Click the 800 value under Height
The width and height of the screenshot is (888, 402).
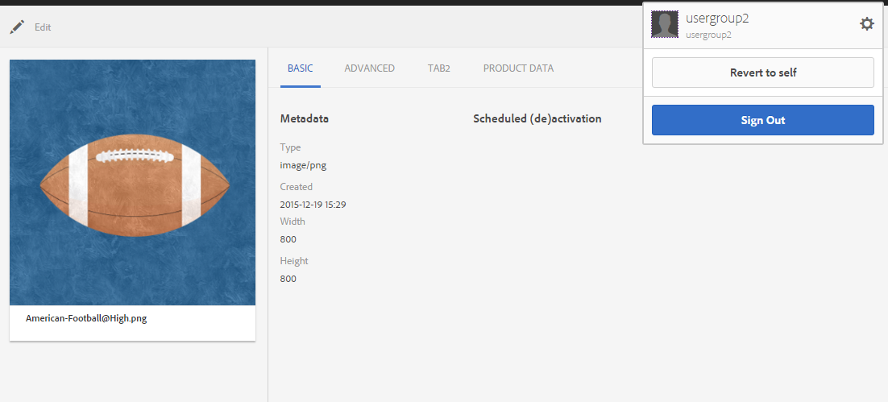tap(288, 279)
